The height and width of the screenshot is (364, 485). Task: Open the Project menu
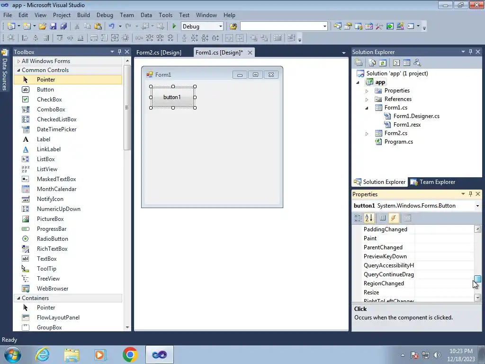(x=62, y=15)
